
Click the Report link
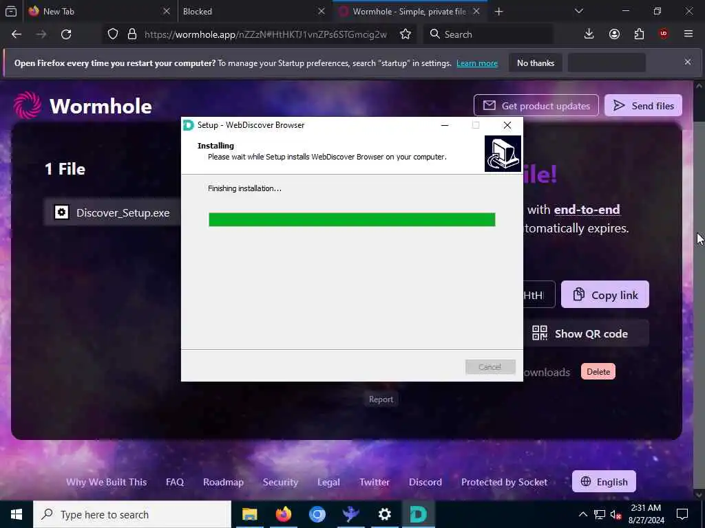(x=381, y=399)
